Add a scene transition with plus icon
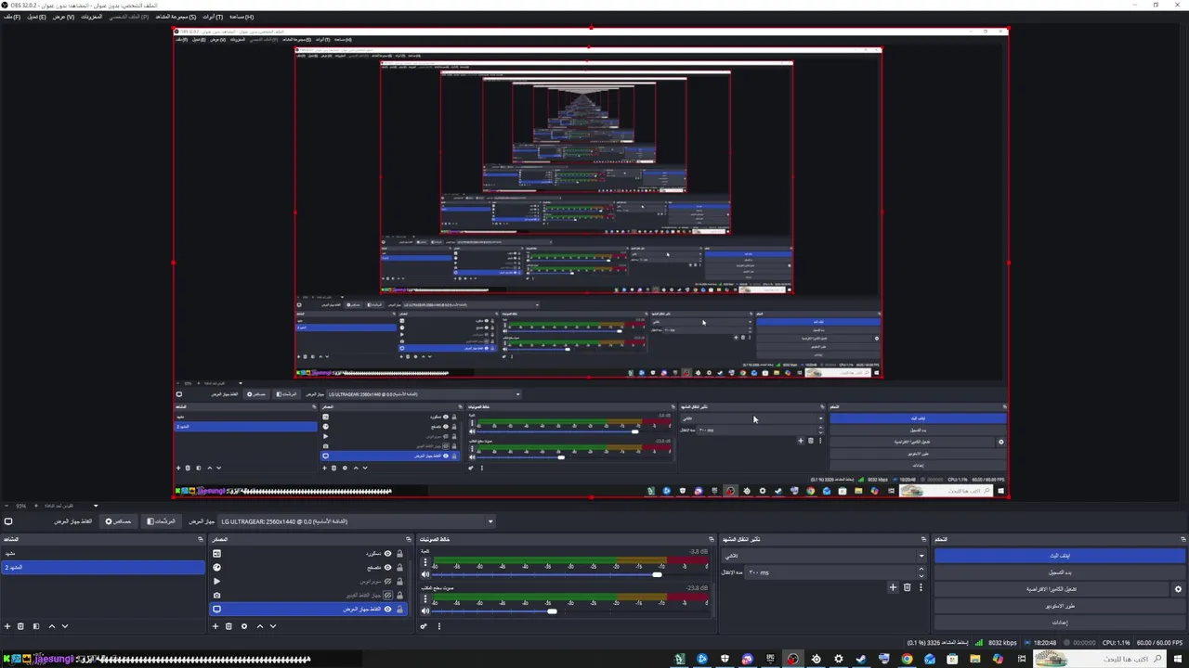This screenshot has width=1189, height=668. point(893,587)
